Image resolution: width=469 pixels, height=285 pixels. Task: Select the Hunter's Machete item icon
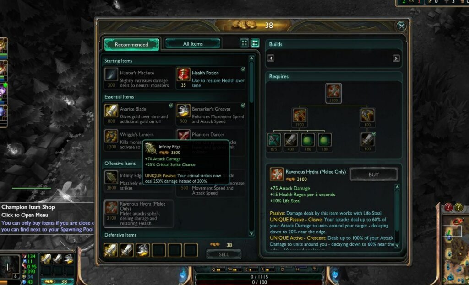pyautogui.click(x=111, y=75)
